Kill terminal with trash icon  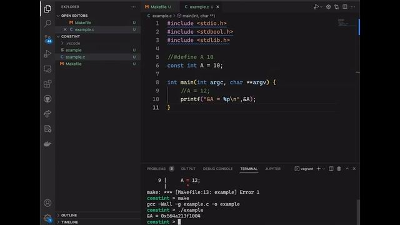click(339, 169)
